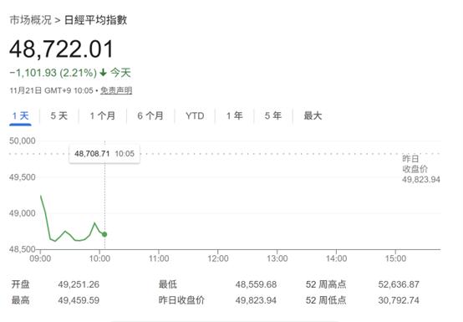Click the opening value 49,251.26
Viewport: 463px width, 322px height.
tap(79, 284)
